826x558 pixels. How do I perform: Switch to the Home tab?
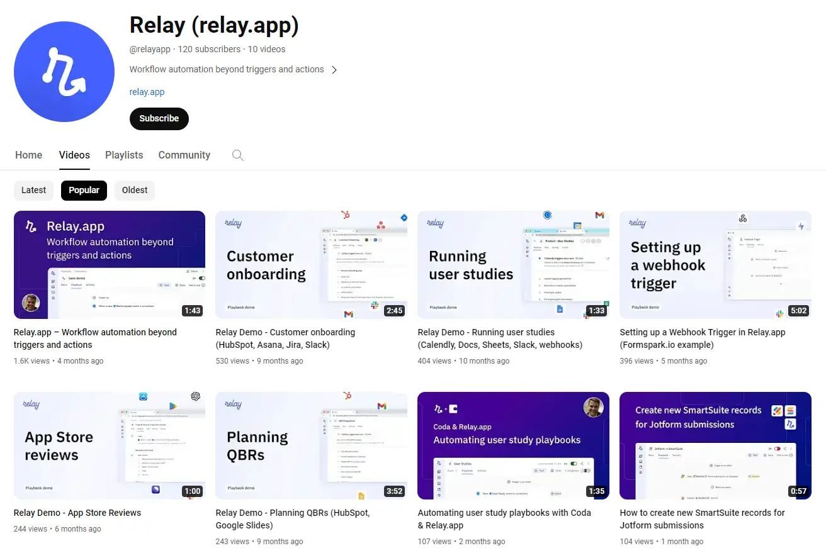coord(29,155)
